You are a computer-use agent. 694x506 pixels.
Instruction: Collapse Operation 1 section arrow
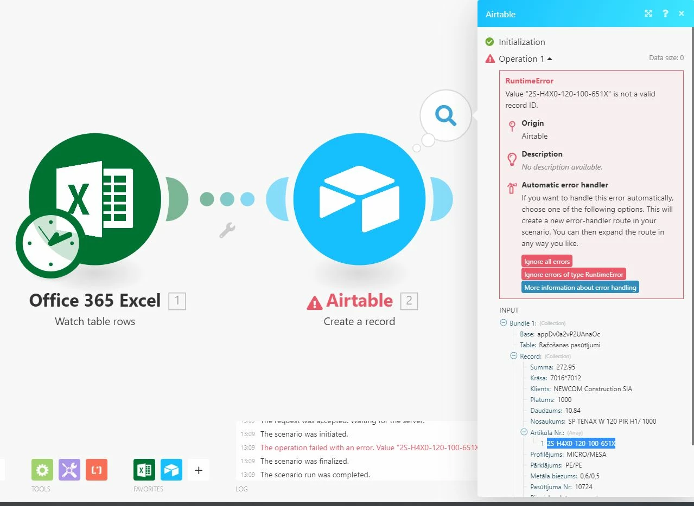coord(550,59)
